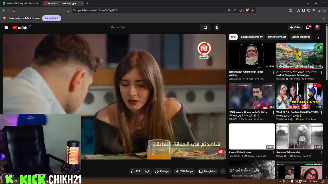Open a new browser tab

[87, 3]
